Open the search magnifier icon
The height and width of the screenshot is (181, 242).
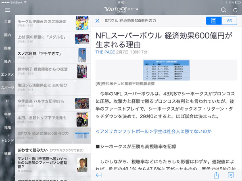(x=224, y=9)
